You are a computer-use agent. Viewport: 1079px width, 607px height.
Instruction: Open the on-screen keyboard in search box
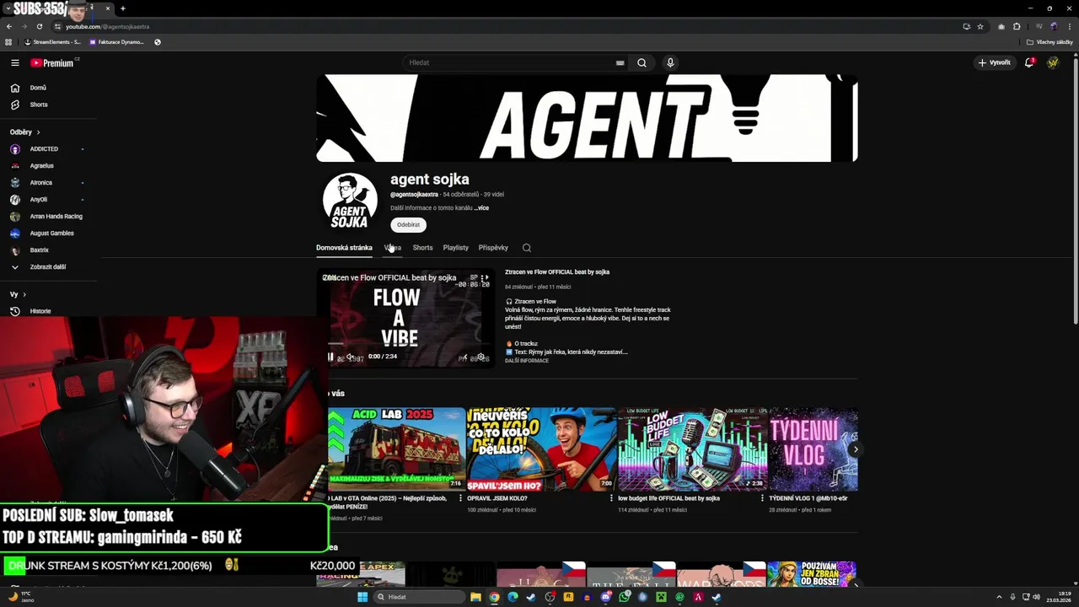(620, 62)
